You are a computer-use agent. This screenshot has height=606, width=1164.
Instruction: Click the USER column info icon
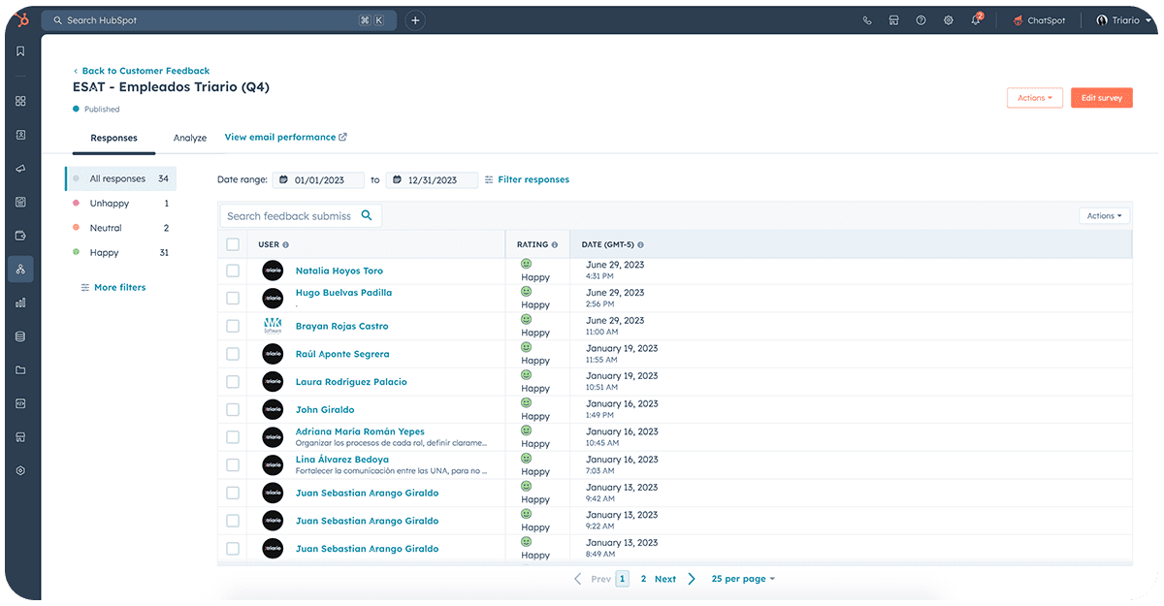285,245
